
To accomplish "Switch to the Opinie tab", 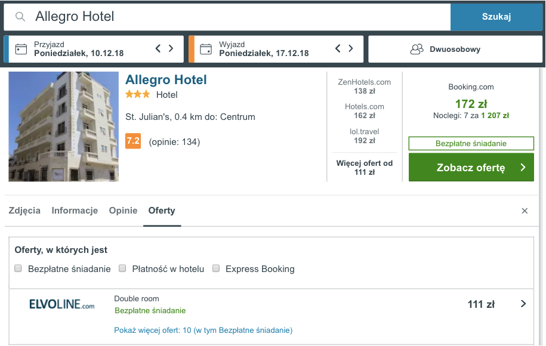I will point(124,211).
